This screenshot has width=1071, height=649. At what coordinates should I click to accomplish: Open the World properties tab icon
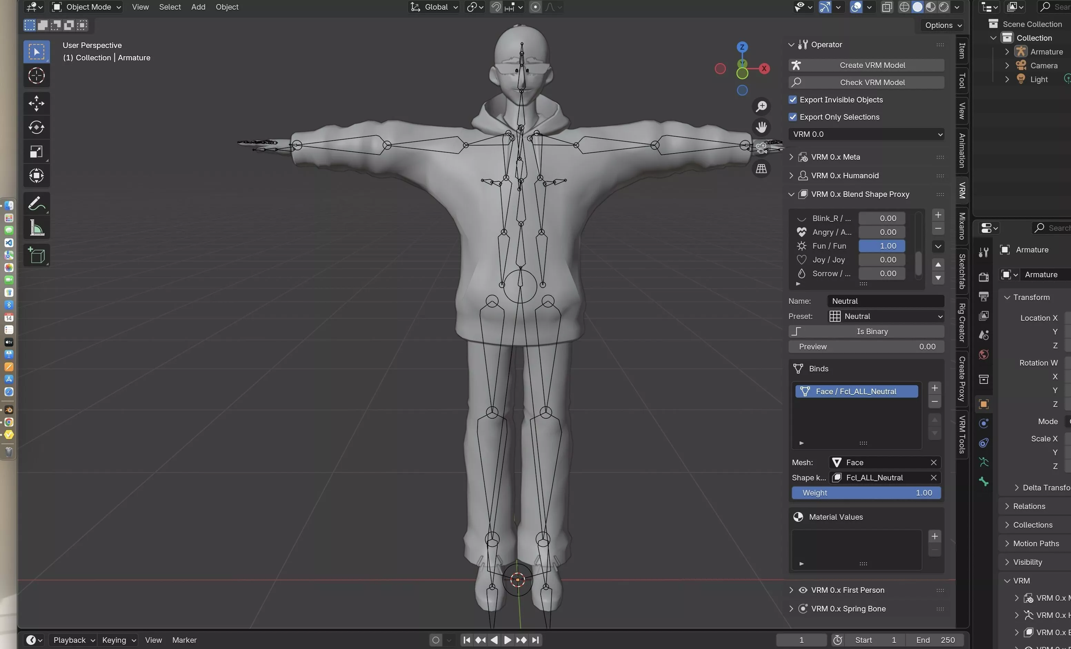pos(984,355)
